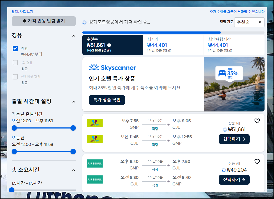This screenshot has width=274, height=199.
Task: Click Jin Air logo for 오전 11:45 flight
Action: tap(94, 139)
